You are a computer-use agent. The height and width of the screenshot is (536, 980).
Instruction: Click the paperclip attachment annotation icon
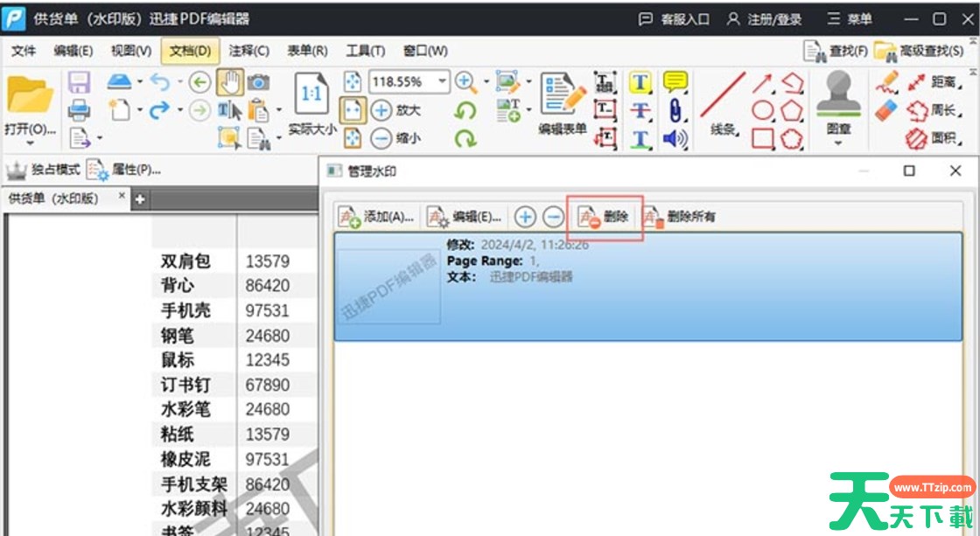click(x=675, y=111)
